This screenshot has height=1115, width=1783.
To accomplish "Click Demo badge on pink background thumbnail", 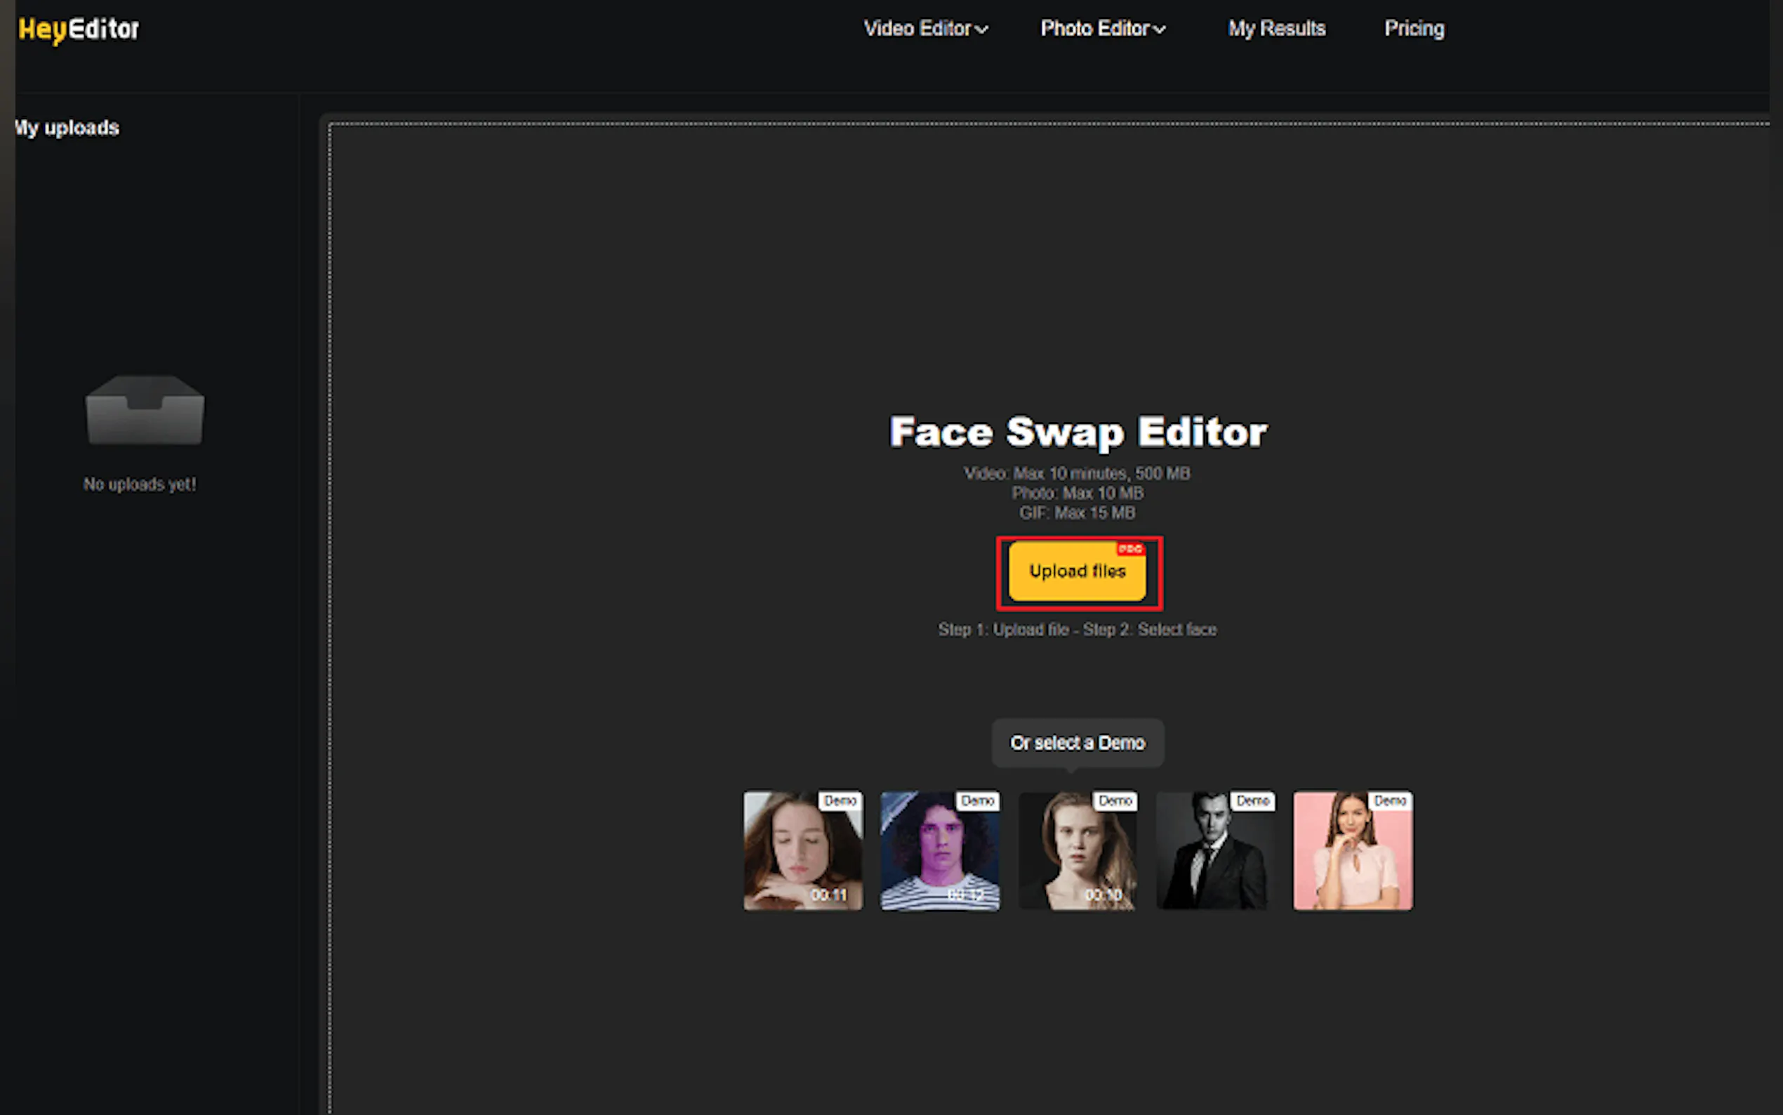I will click(1389, 801).
